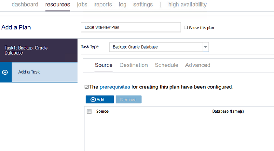
Task: Switch to the Destination tab
Action: 133,65
